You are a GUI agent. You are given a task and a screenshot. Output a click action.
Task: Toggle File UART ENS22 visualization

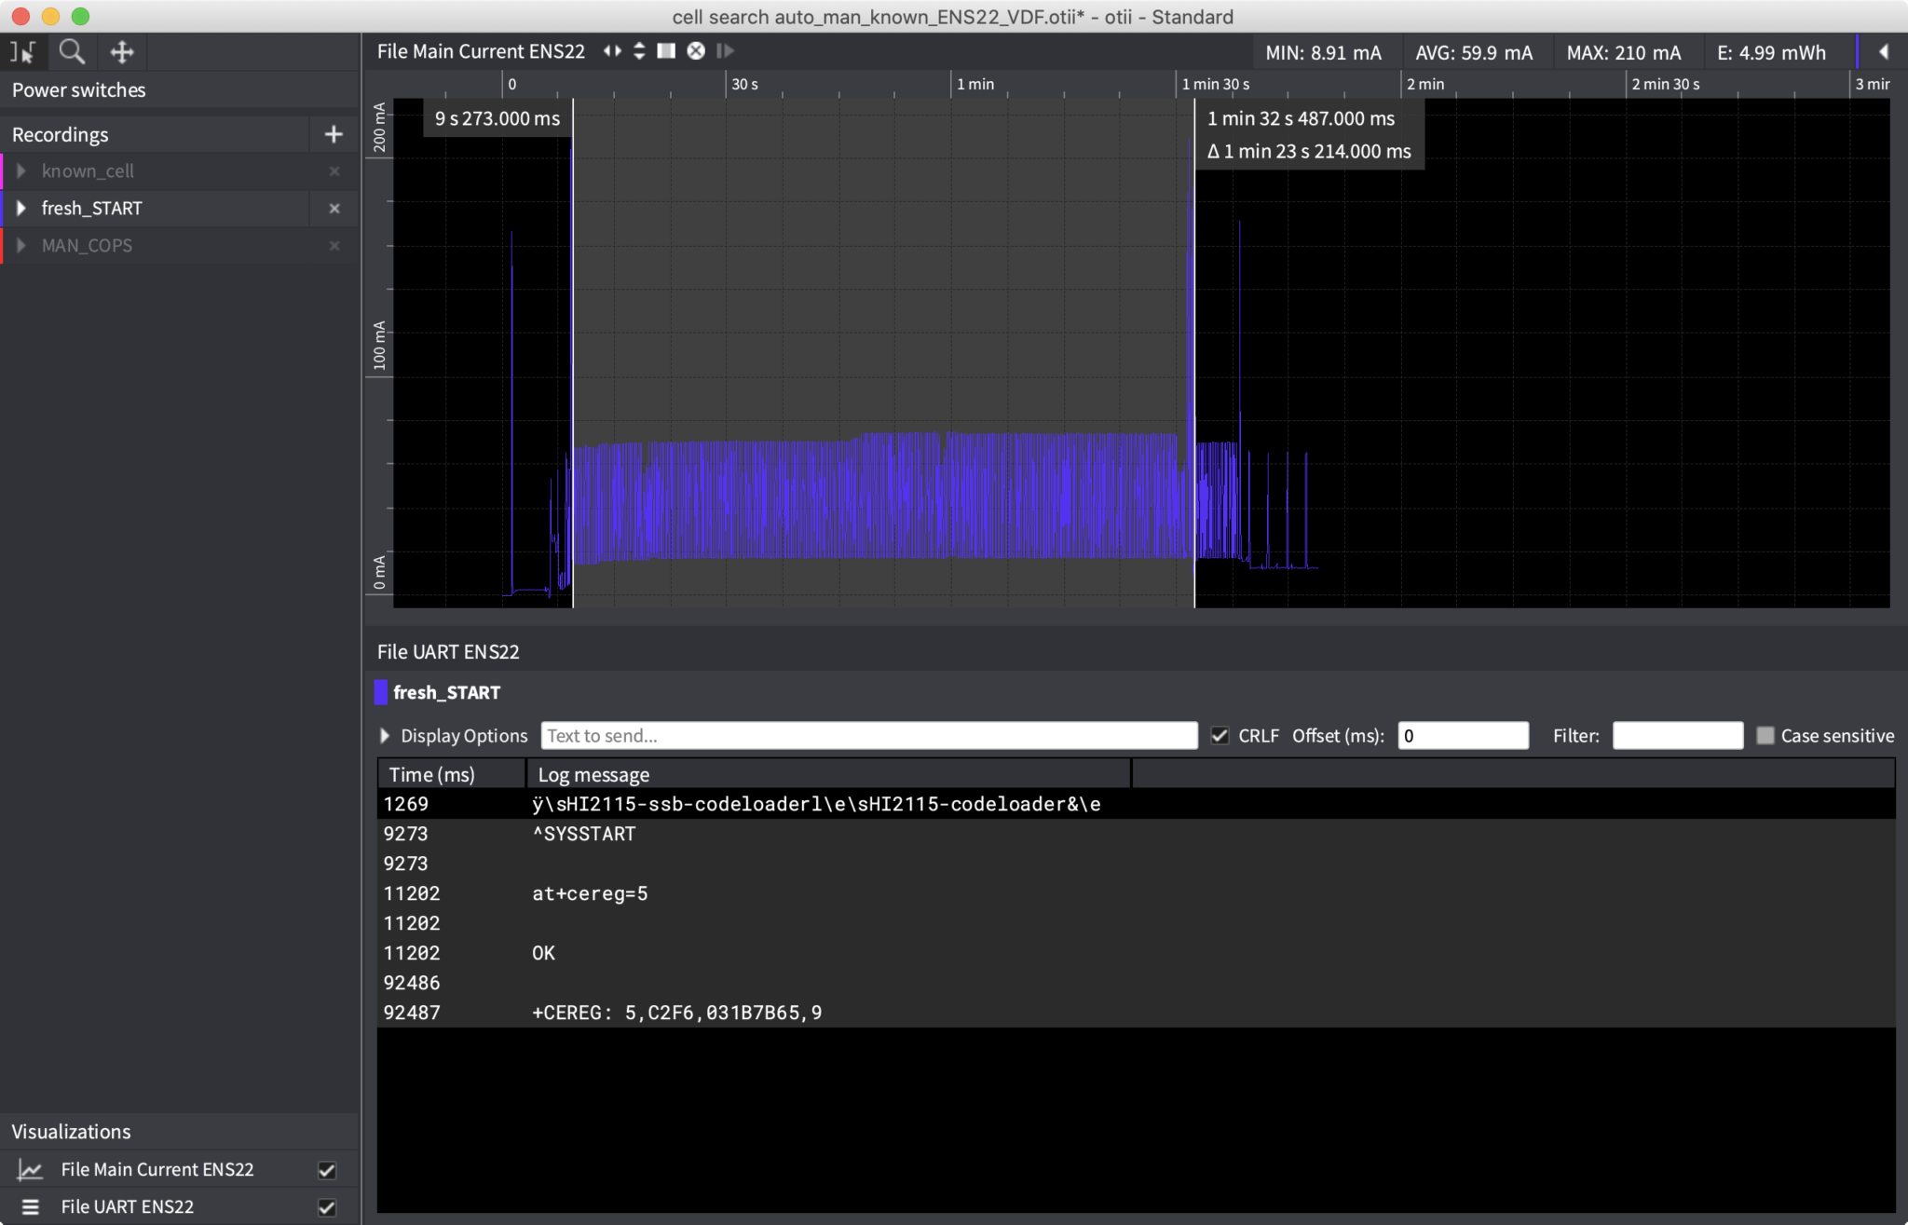[326, 1207]
